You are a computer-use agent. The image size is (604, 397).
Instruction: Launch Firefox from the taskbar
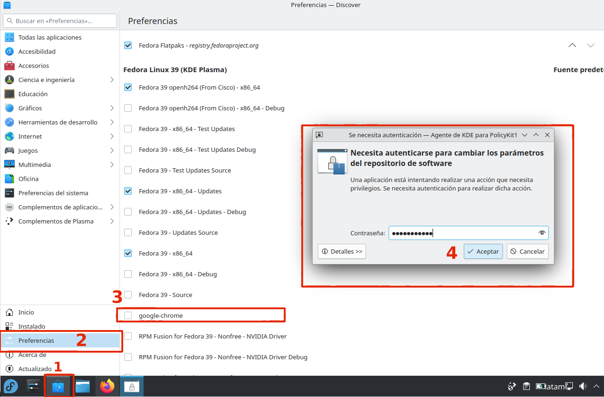click(x=107, y=387)
